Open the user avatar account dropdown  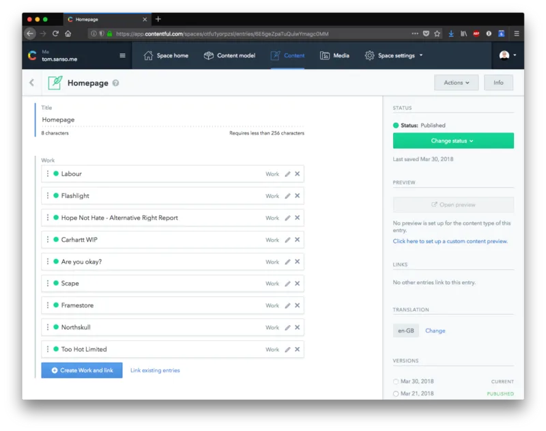pyautogui.click(x=507, y=55)
